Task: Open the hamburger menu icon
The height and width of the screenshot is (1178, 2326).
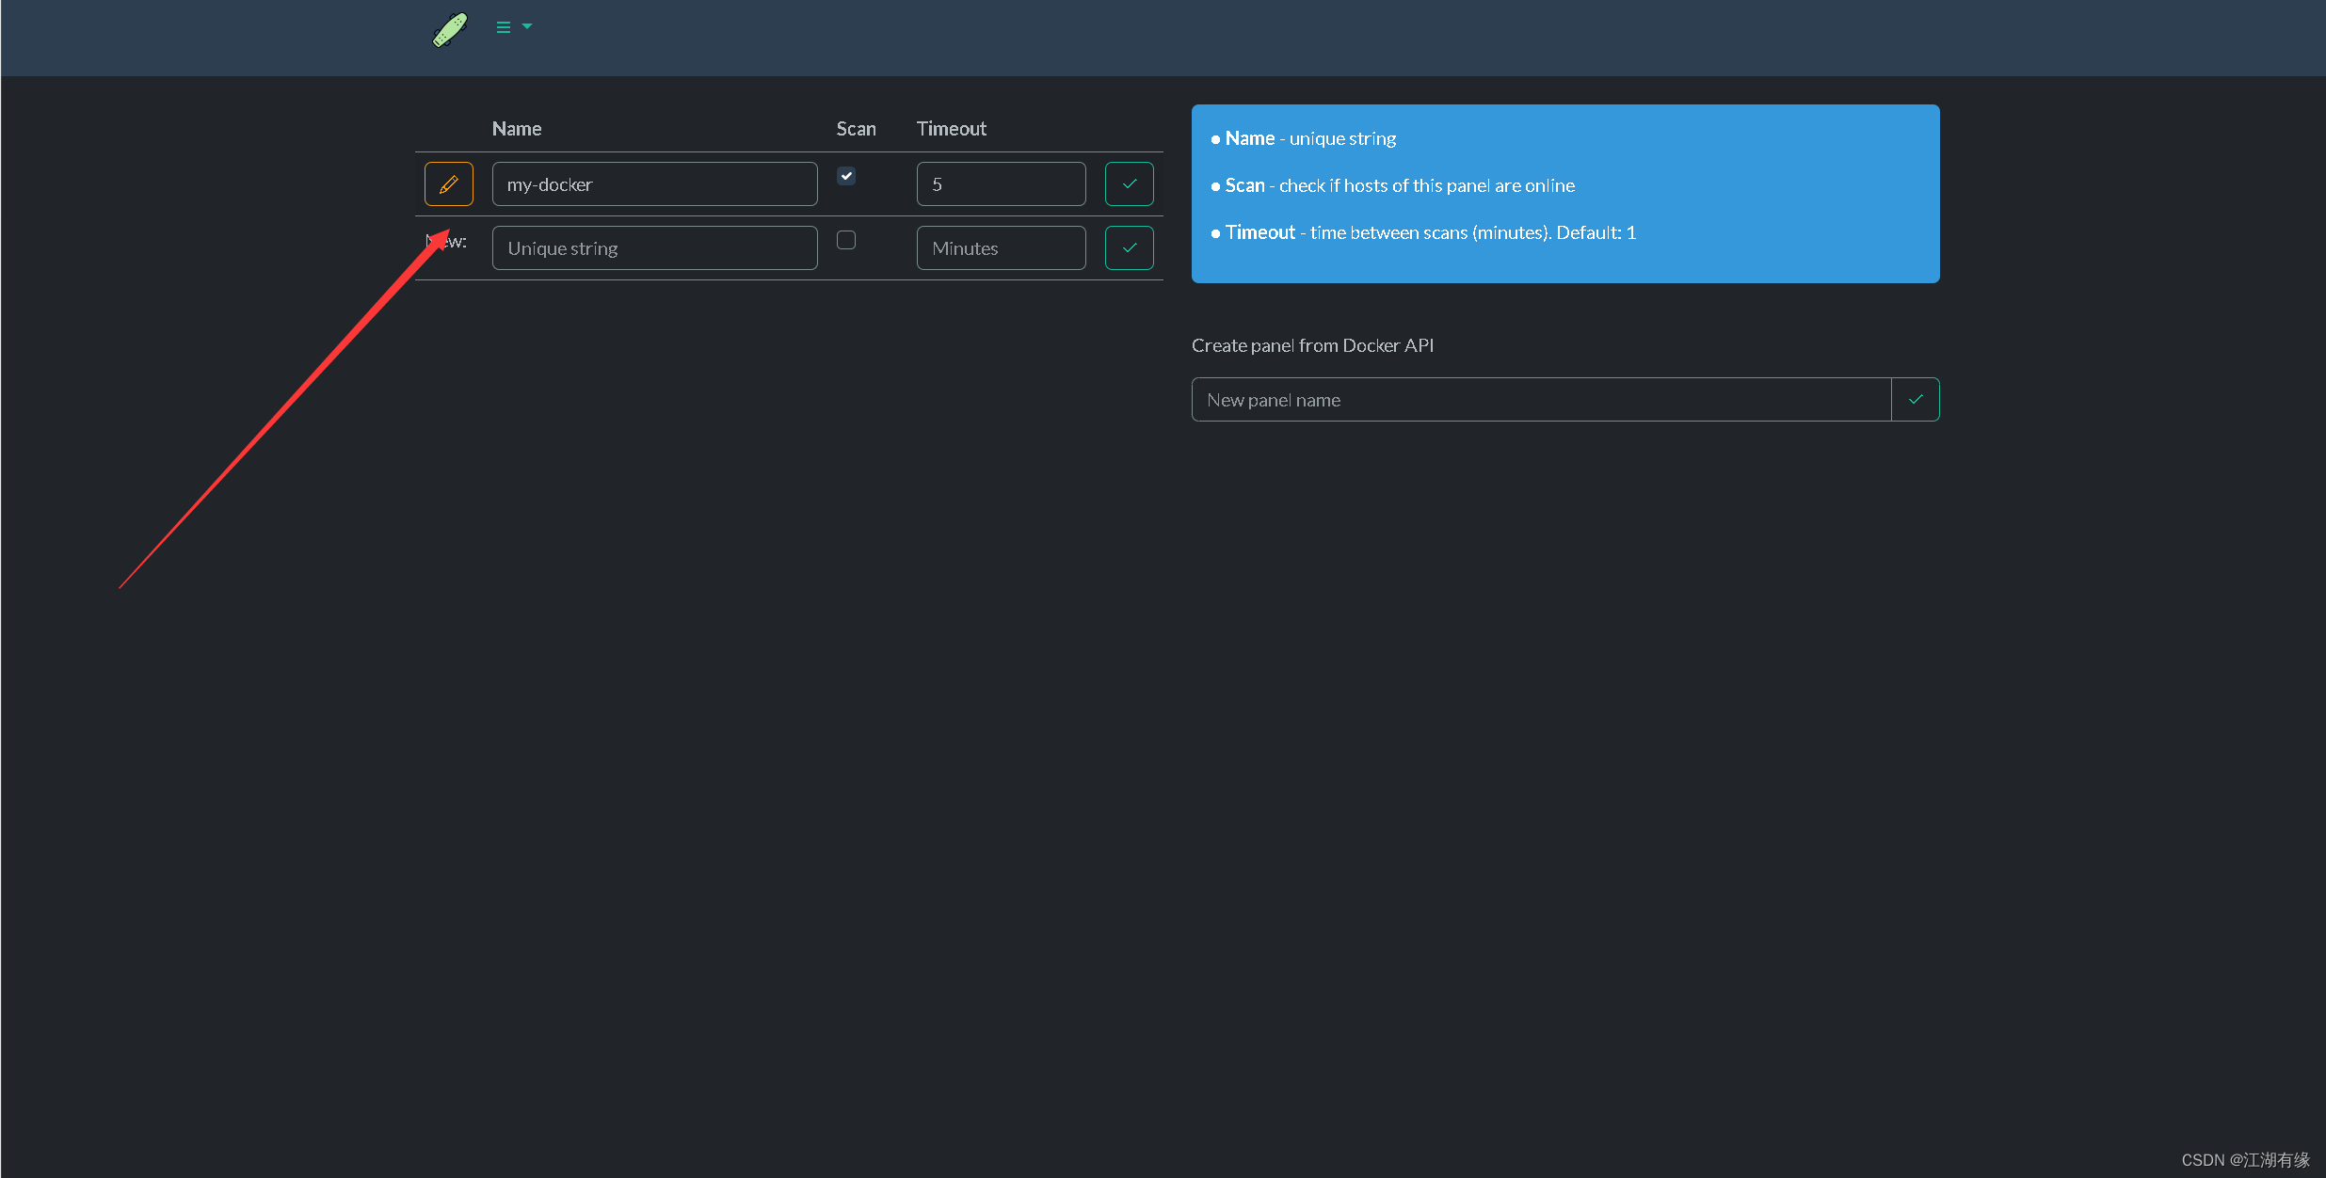Action: [504, 27]
